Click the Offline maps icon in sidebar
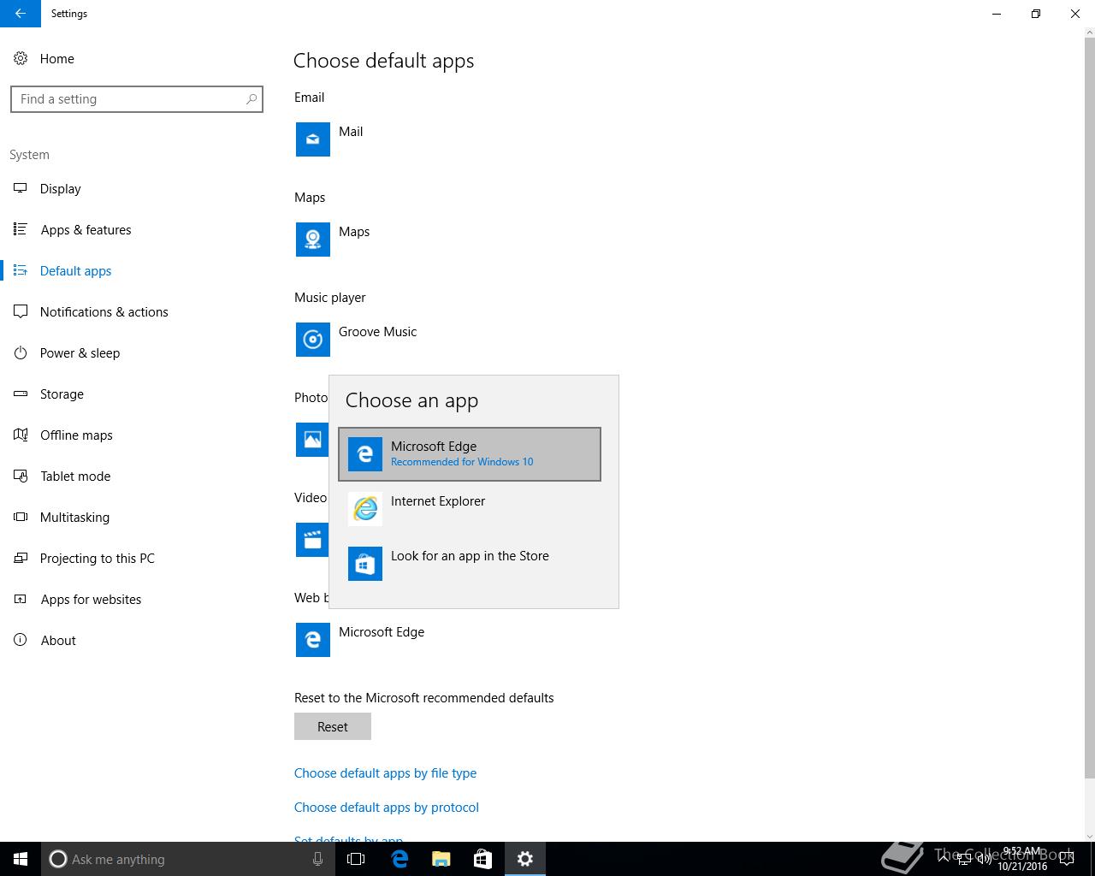Screen dimensions: 1095x876 tap(21, 435)
